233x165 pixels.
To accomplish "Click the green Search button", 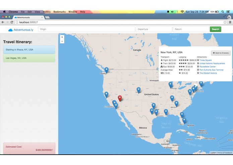I will [215, 29].
